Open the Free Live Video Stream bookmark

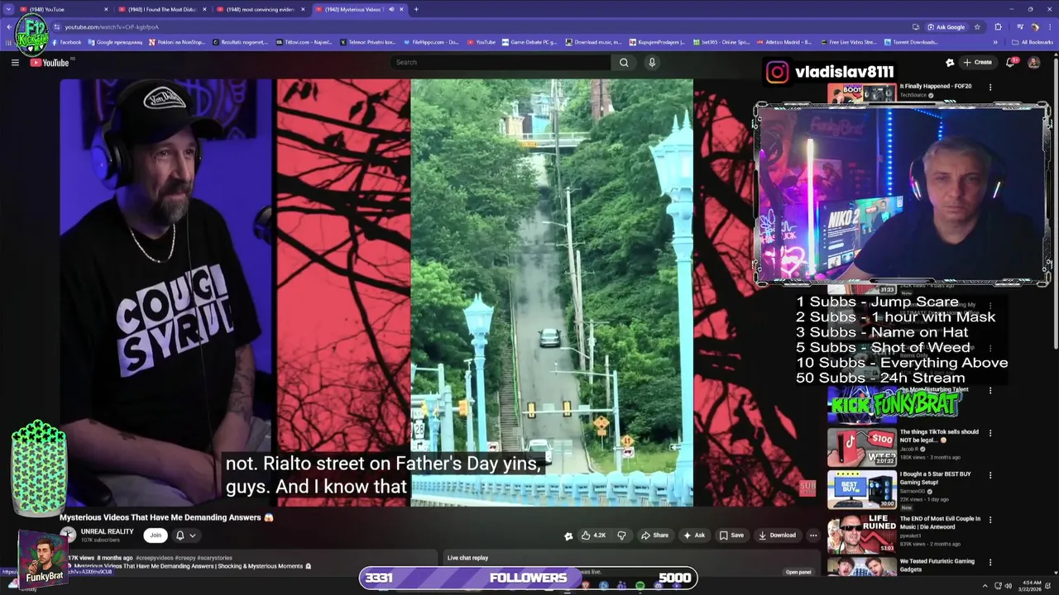point(848,42)
